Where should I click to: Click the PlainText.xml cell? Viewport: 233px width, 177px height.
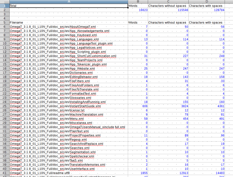[x=69, y=131]
